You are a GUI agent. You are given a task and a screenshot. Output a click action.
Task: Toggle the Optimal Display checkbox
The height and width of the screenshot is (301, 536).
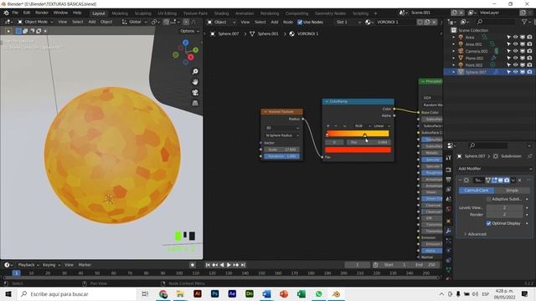(x=488, y=223)
